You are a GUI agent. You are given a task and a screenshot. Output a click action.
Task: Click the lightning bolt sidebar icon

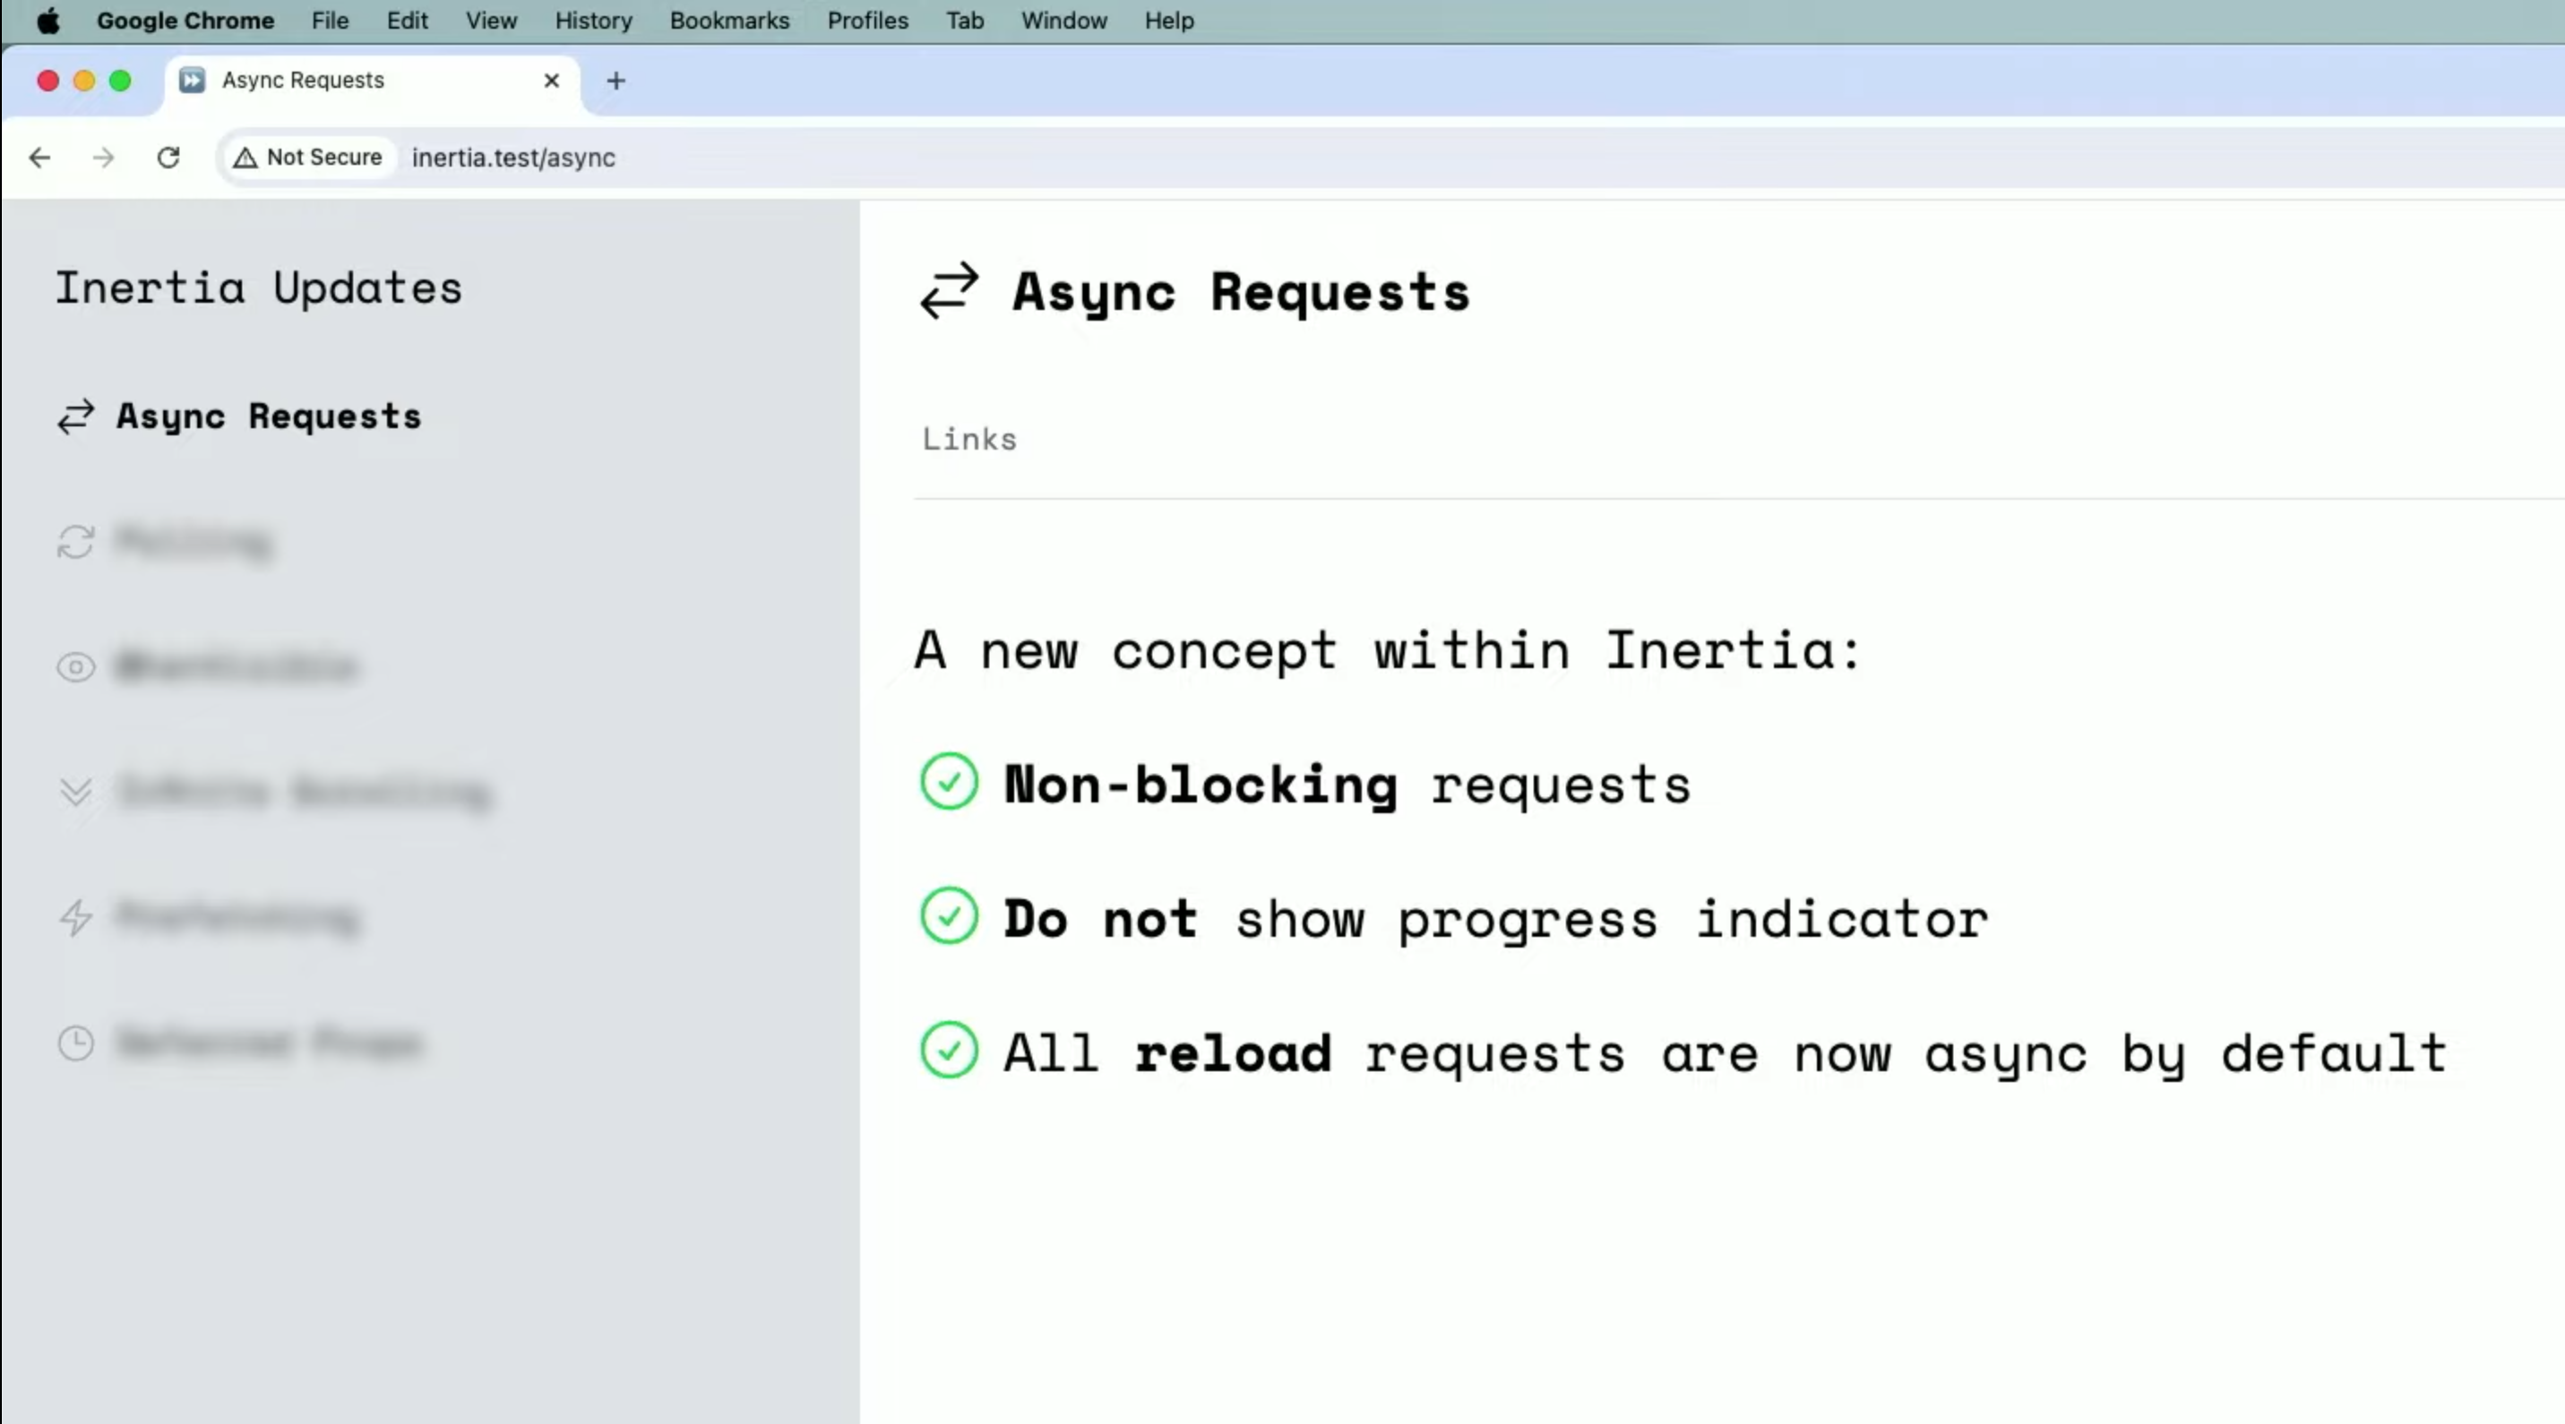point(75,917)
